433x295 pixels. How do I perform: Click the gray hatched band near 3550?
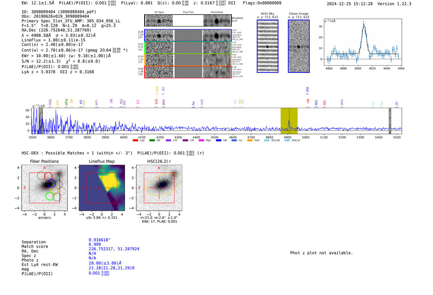point(41,121)
